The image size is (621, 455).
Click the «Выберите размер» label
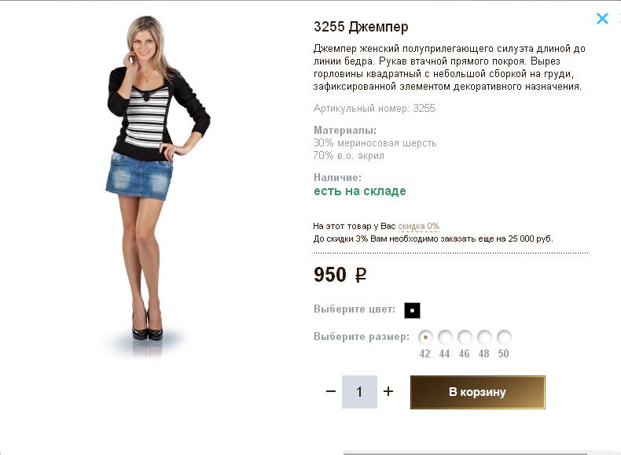point(361,337)
